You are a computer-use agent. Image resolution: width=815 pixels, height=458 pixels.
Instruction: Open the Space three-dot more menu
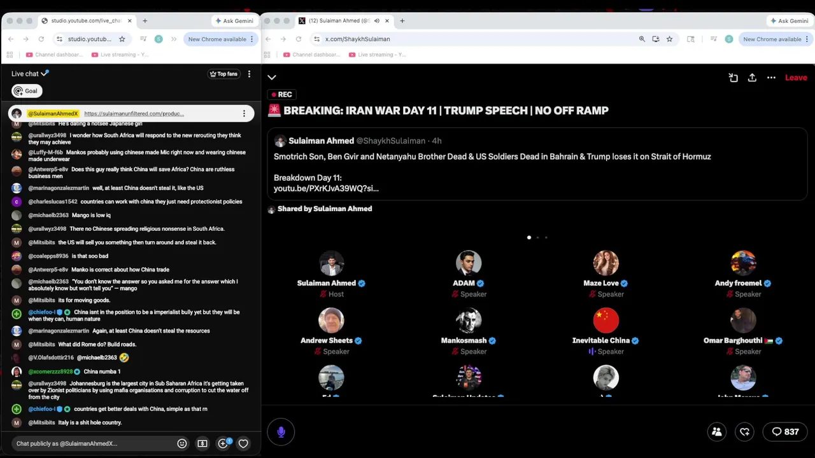point(771,78)
